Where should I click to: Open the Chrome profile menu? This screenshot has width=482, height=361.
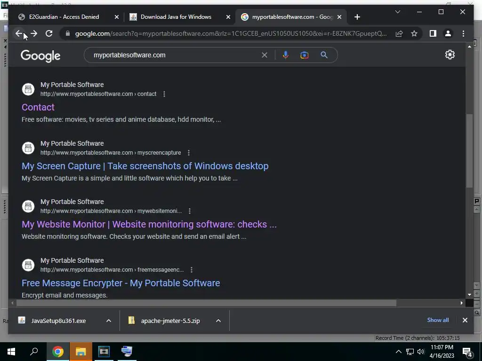[448, 33]
